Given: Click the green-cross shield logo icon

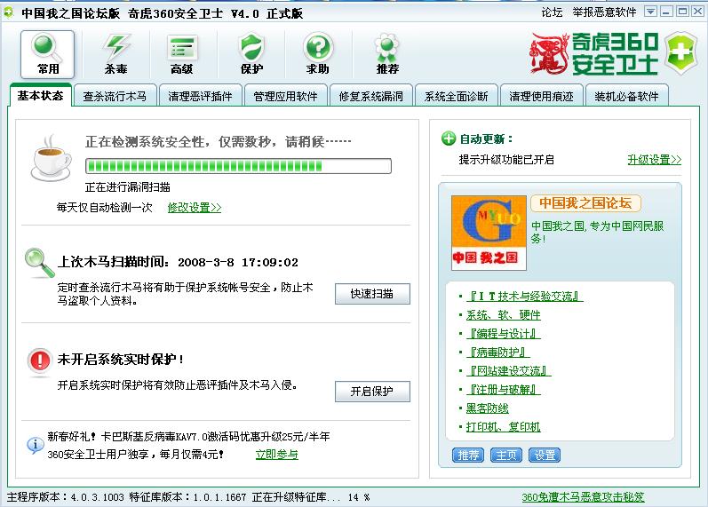Looking at the screenshot, I should click(681, 52).
